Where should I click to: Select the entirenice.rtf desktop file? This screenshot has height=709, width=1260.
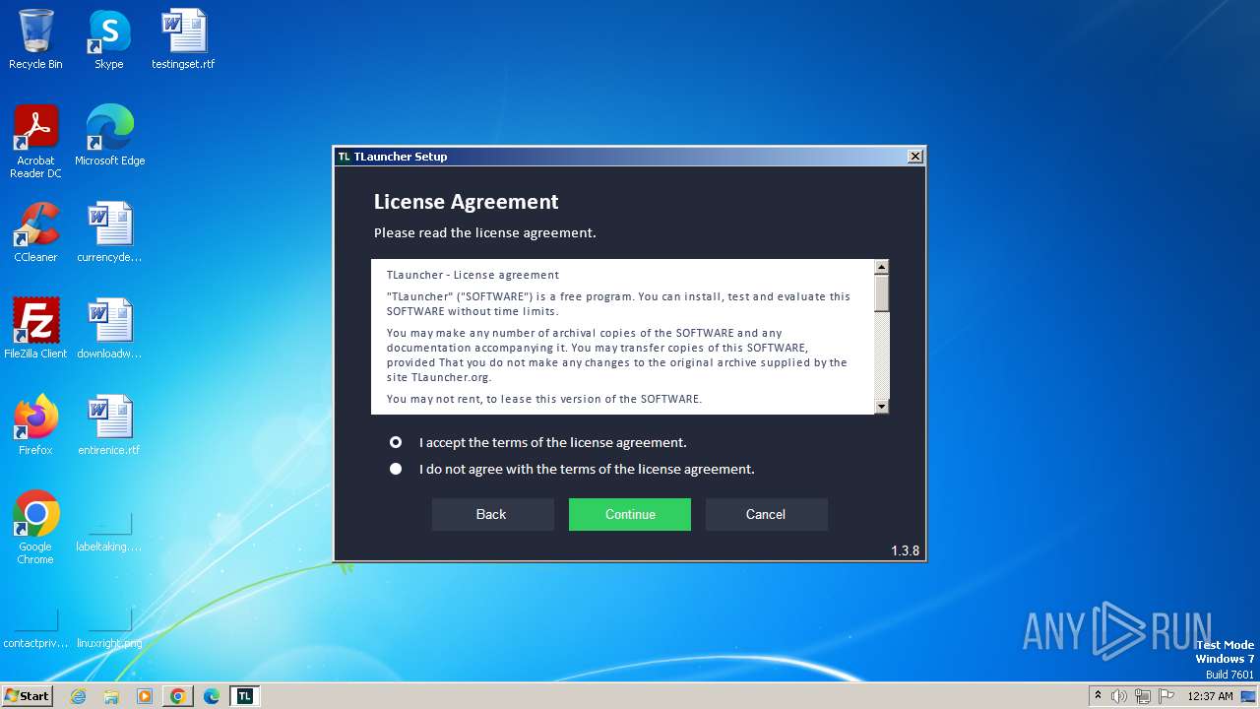point(109,425)
